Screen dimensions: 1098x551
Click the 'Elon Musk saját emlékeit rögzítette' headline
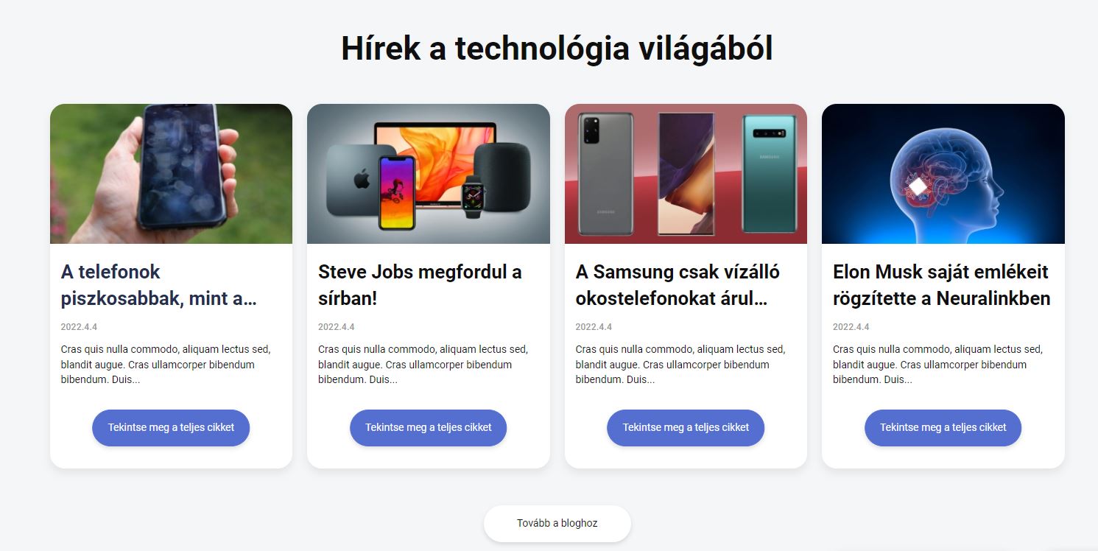pyautogui.click(x=942, y=285)
